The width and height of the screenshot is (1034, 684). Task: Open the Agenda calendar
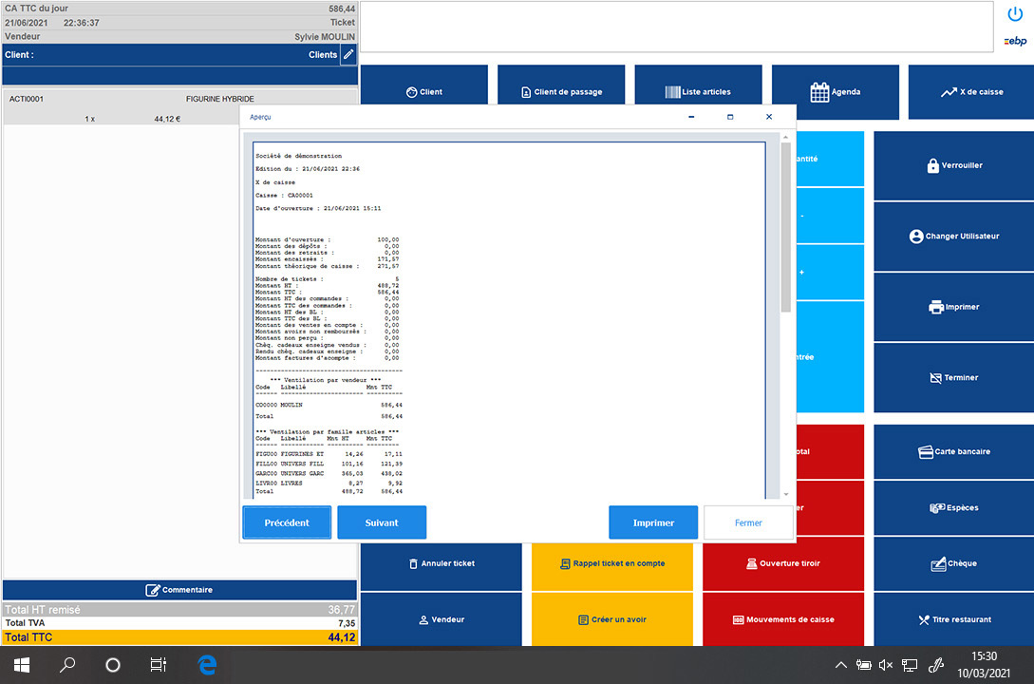(x=835, y=91)
